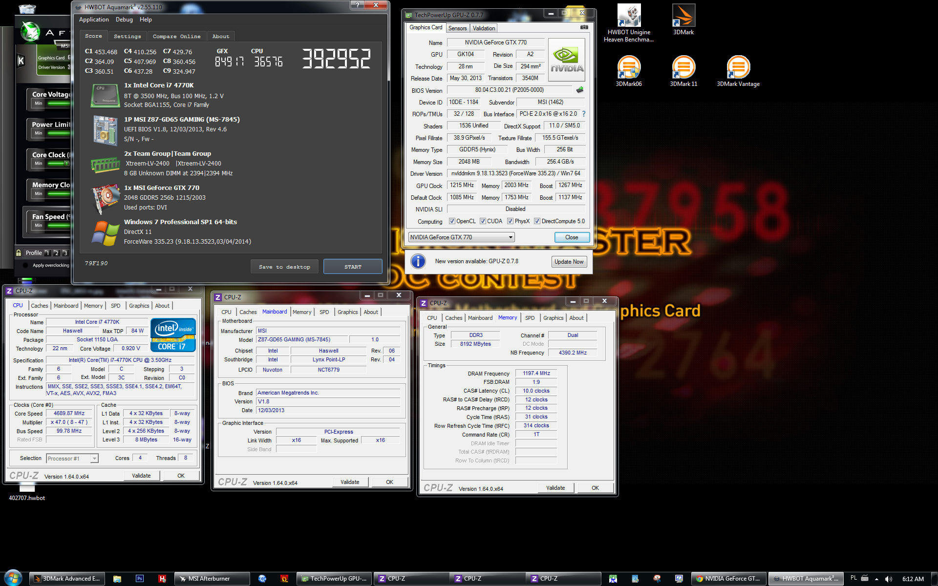Click the Core Clock slider in Afterburner
The height and width of the screenshot is (586, 938).
click(58, 164)
